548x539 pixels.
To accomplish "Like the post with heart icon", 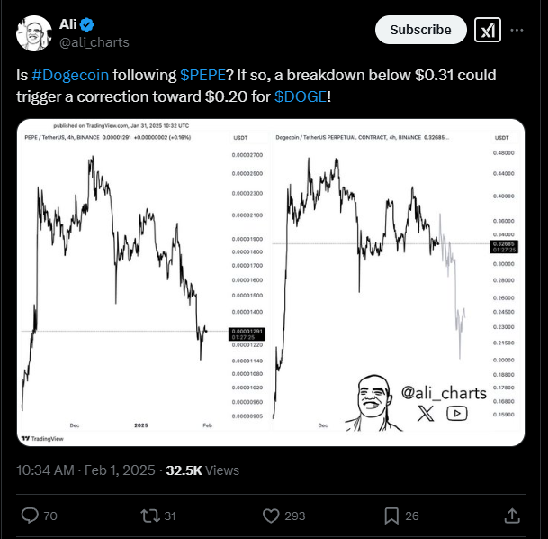I will pos(271,516).
